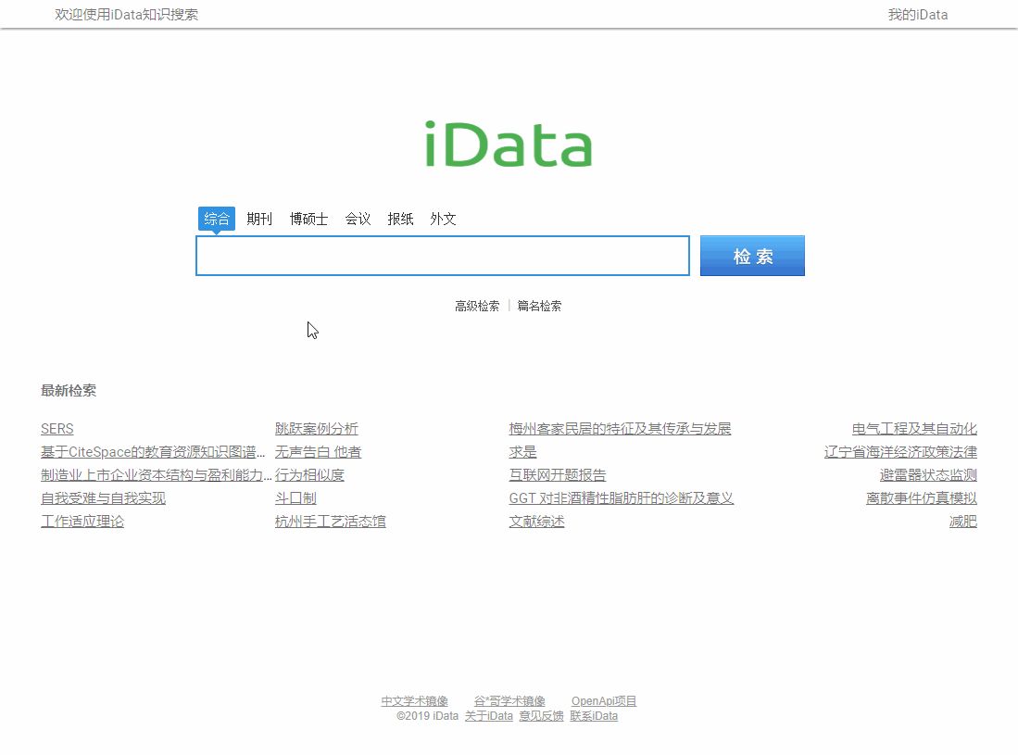This screenshot has width=1018, height=755.
Task: Open the 联系iData contact link
Action: 594,716
